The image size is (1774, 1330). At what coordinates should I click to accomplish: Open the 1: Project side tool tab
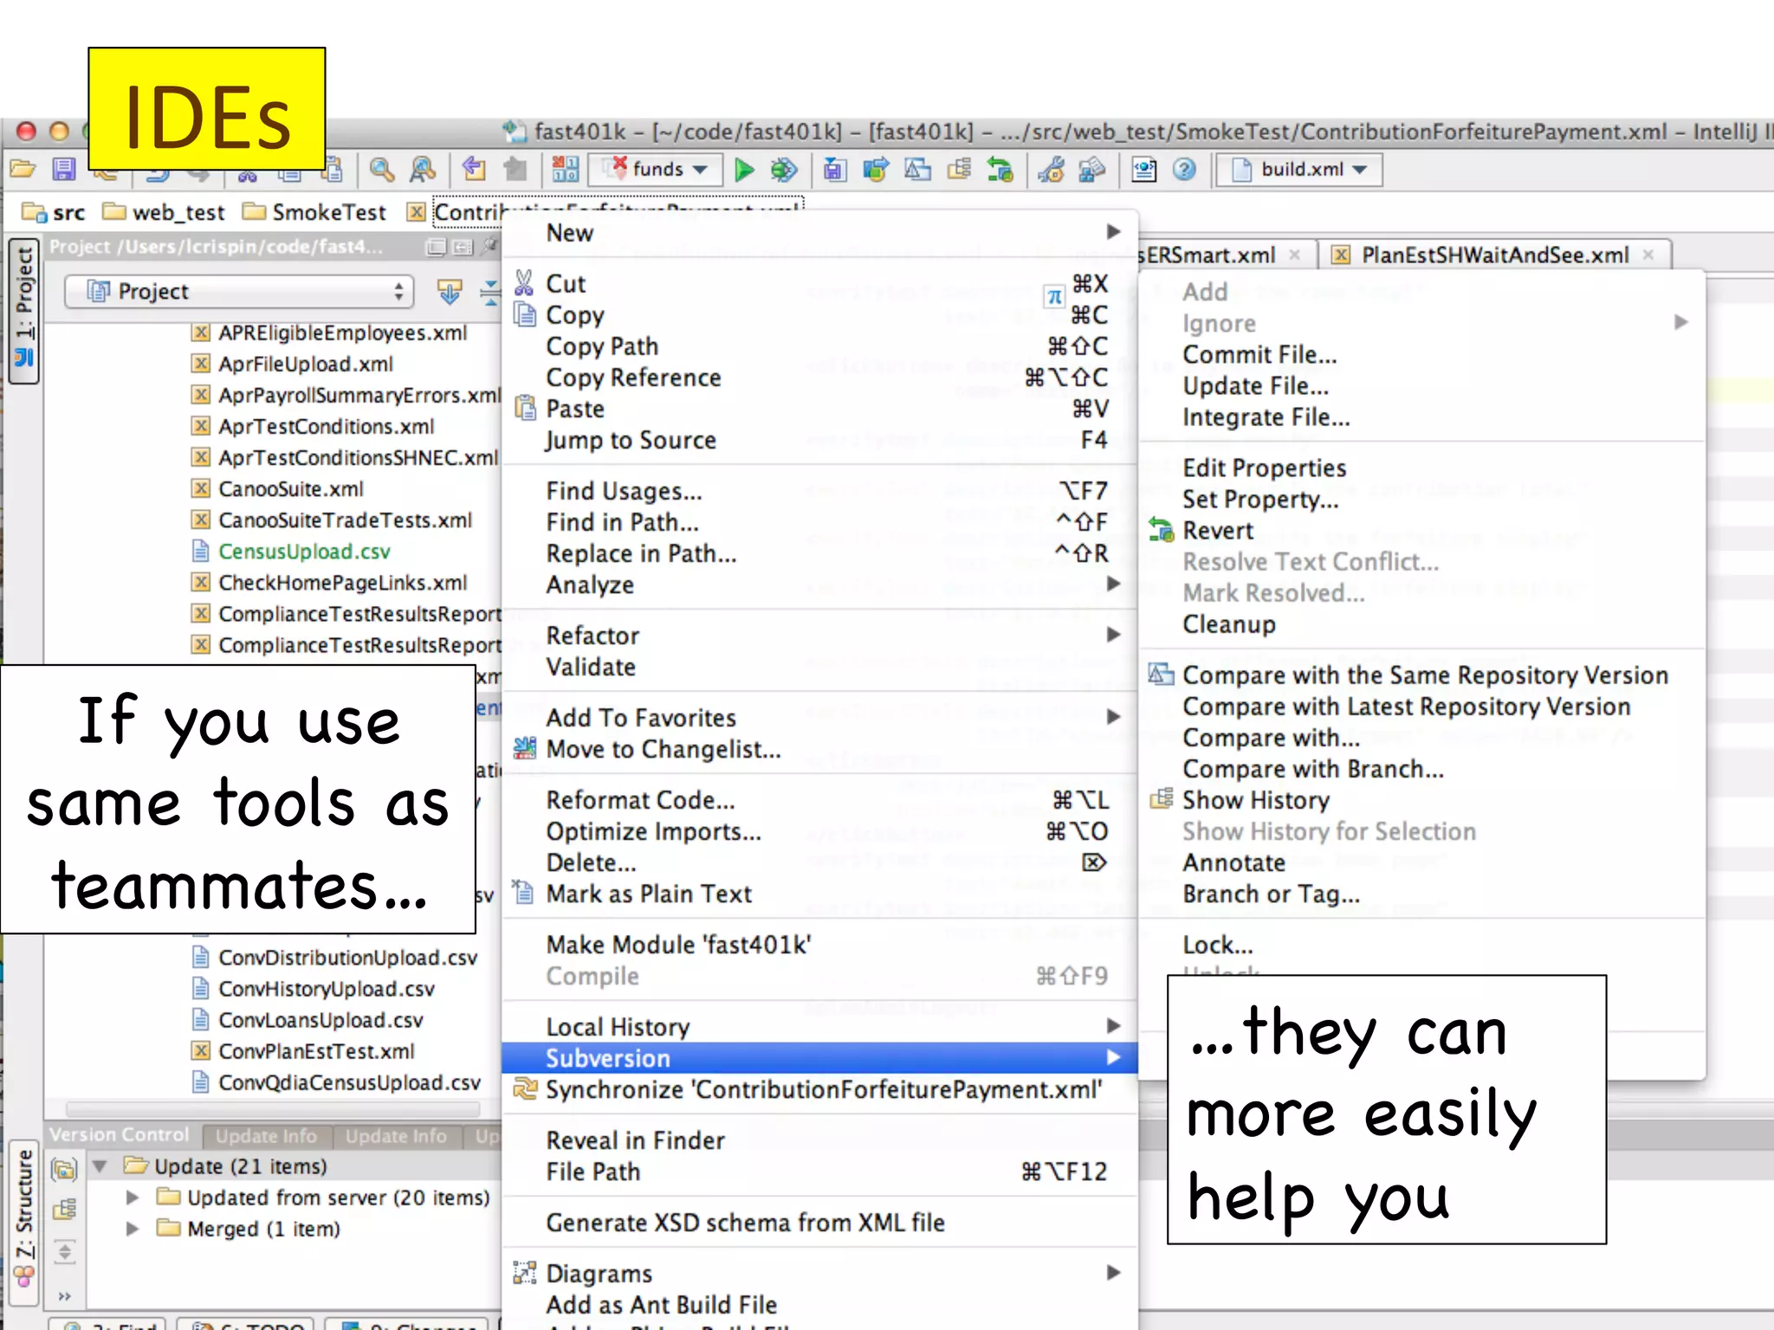tap(24, 309)
